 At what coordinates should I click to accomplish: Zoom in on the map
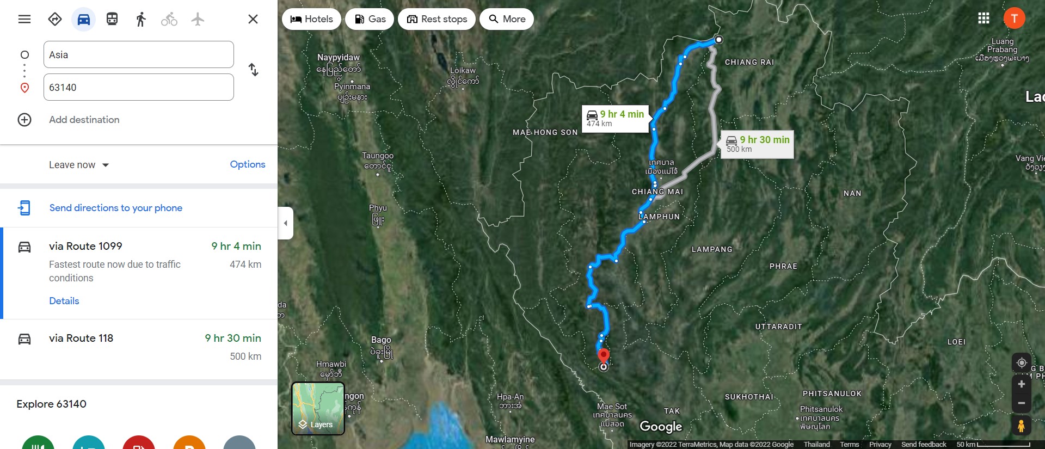pyautogui.click(x=1022, y=384)
